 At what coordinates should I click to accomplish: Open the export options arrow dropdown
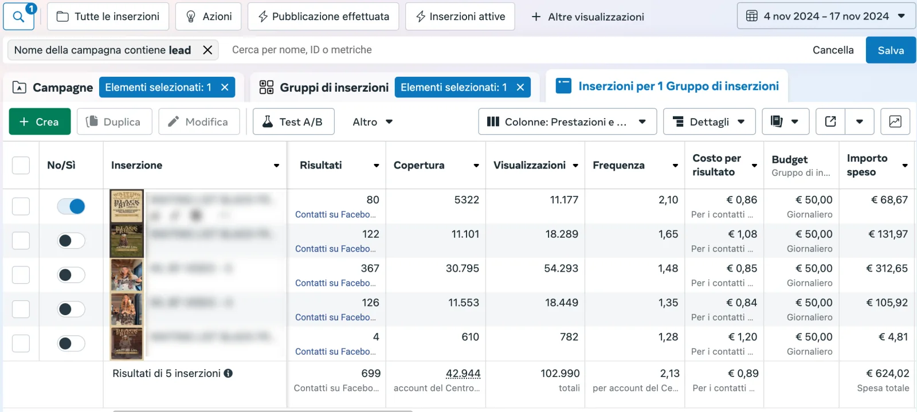click(x=860, y=121)
